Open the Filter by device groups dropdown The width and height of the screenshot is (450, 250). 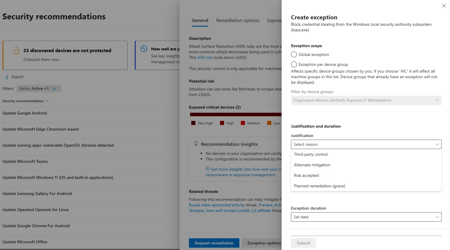coord(366,100)
